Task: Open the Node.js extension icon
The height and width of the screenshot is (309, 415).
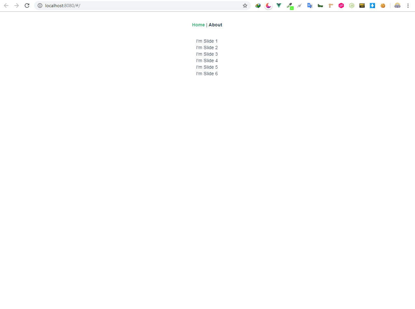Action: [x=351, y=6]
